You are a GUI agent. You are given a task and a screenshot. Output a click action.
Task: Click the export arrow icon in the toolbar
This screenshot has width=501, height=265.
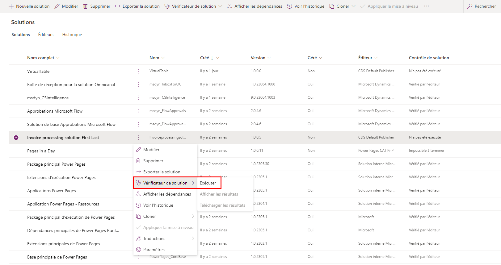click(117, 6)
